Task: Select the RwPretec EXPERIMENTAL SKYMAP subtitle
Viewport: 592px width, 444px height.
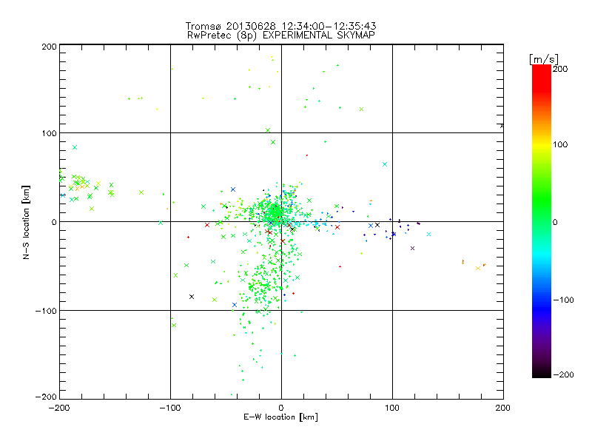Action: click(281, 36)
